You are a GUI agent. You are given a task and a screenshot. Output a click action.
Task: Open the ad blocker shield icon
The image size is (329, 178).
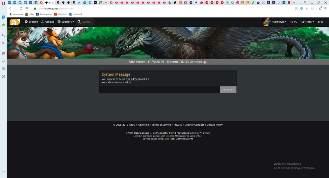point(301,9)
